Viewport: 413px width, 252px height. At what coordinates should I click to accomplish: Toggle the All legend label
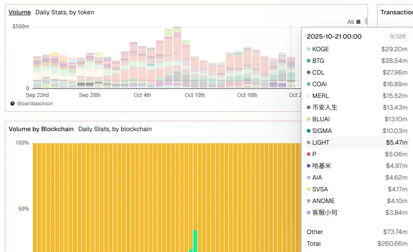tap(350, 22)
